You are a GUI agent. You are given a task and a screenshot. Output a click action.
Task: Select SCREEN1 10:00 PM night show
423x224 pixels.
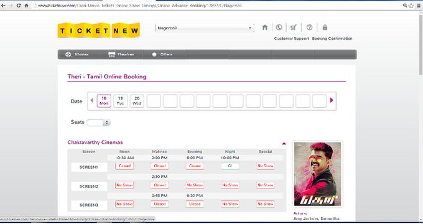230,166
